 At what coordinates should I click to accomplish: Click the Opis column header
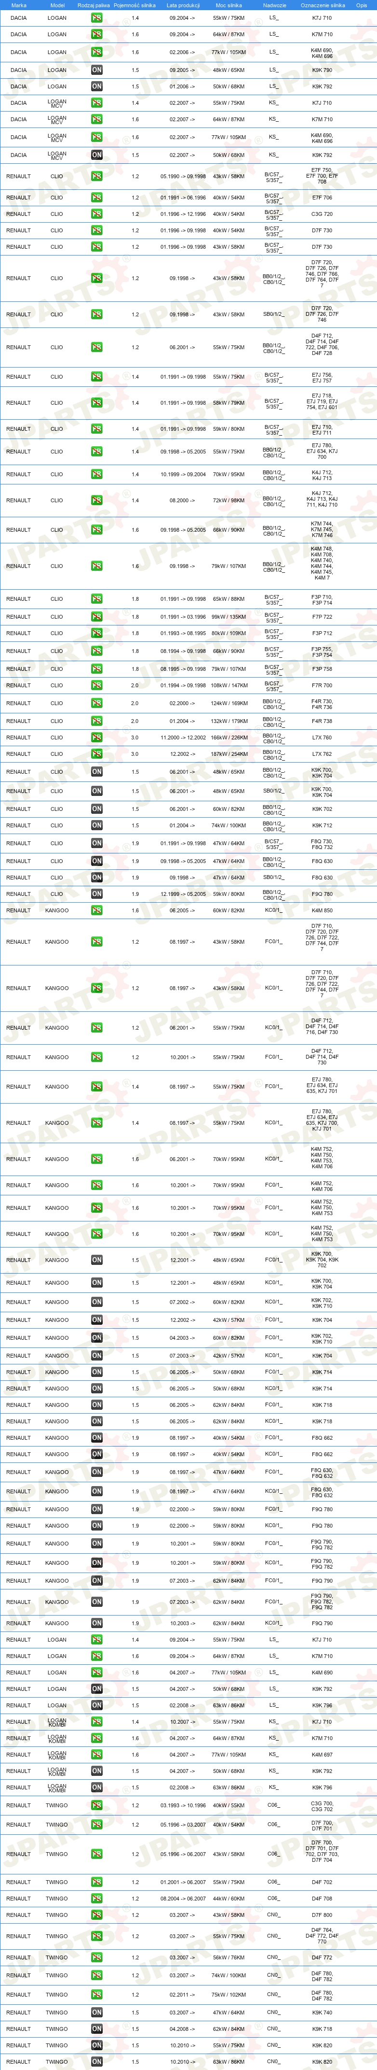coord(362,5)
